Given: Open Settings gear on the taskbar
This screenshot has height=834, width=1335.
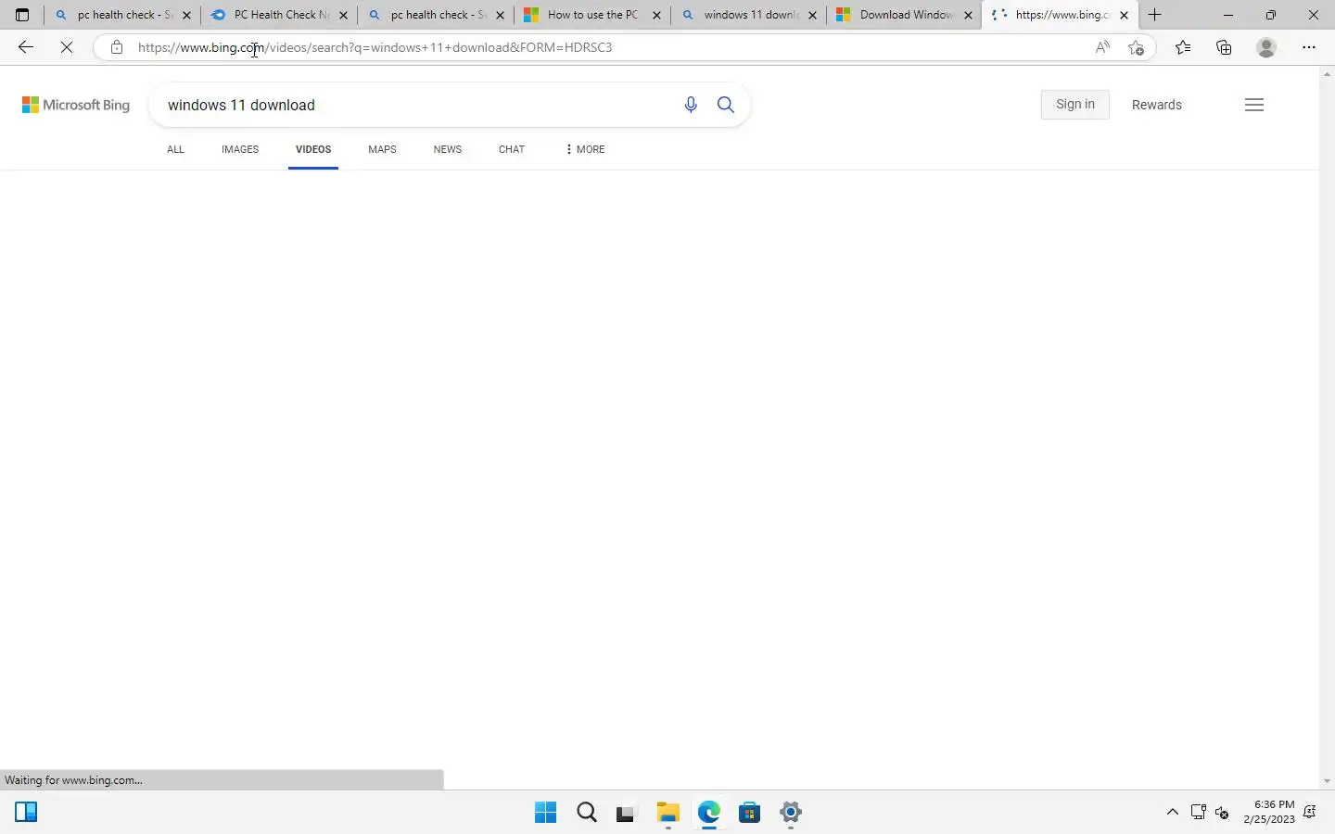Looking at the screenshot, I should tap(791, 813).
